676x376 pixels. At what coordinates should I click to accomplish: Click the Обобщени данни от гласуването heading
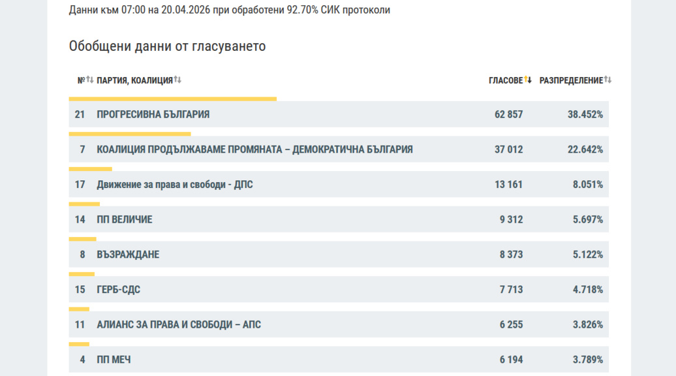click(x=167, y=46)
